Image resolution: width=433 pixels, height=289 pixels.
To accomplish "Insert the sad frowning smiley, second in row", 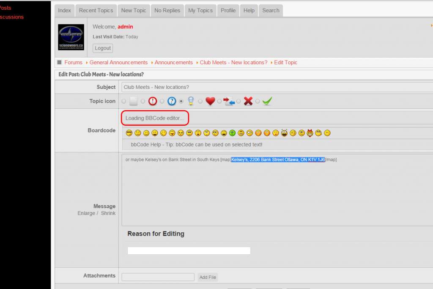I will (138, 133).
